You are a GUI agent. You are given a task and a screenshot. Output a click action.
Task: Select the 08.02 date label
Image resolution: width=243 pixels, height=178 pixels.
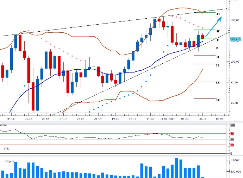tap(185, 119)
